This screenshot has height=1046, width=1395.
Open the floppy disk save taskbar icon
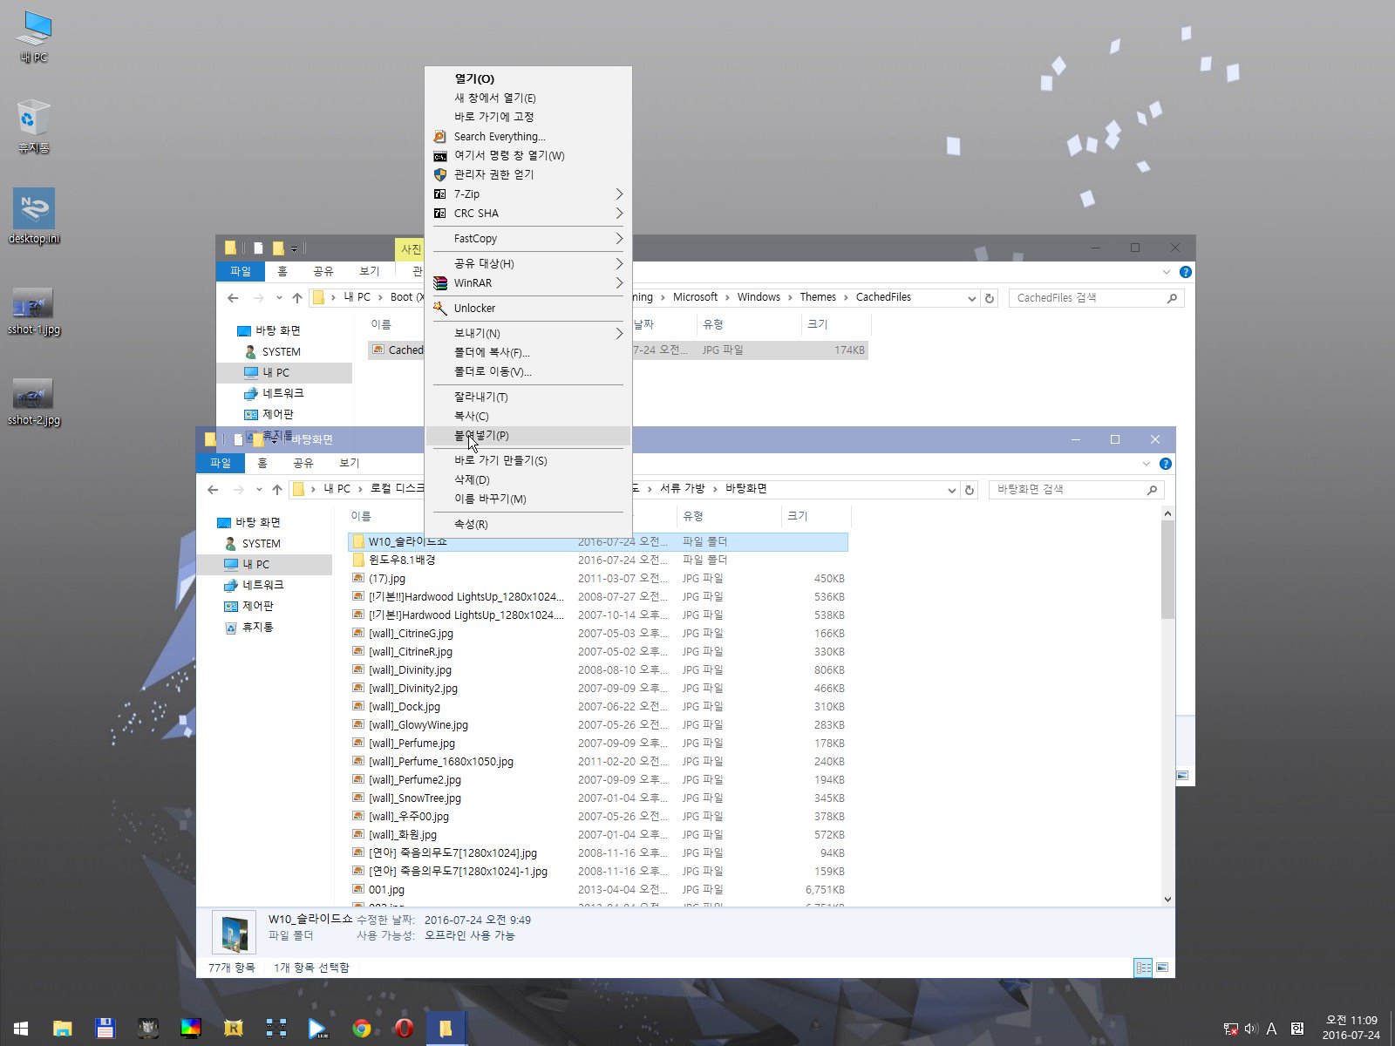(x=105, y=1029)
